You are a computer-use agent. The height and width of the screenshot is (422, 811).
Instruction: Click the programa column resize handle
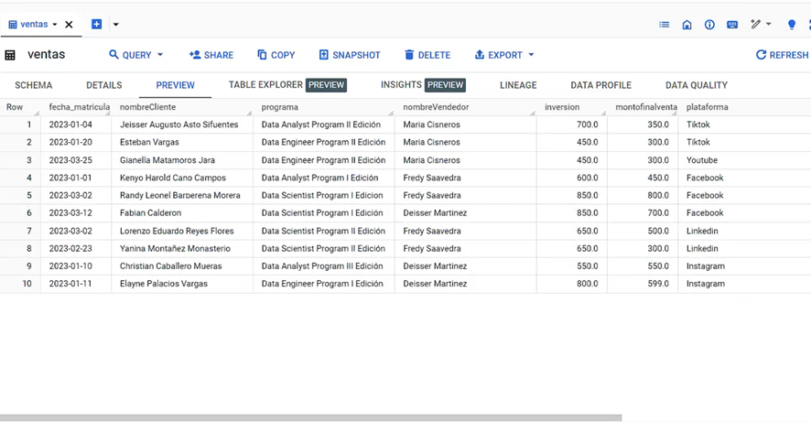(391, 113)
